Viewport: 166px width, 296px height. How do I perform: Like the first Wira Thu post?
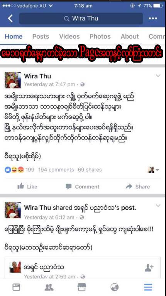pos(27,187)
